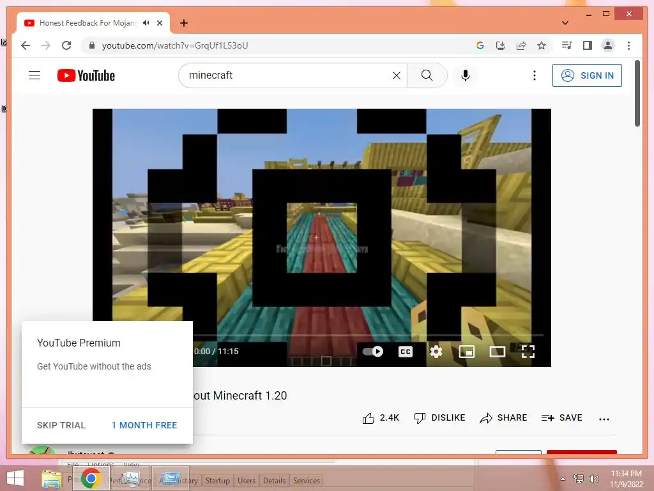Toggle the autoplay switch
This screenshot has height=491, width=654.
coord(372,351)
